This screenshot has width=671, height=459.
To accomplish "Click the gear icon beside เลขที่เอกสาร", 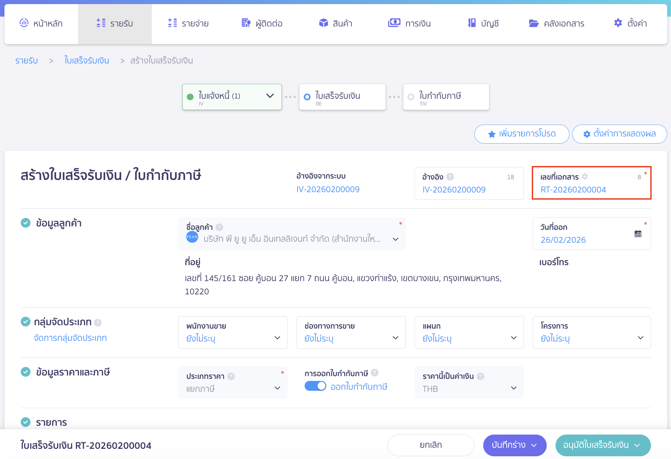I will (585, 177).
